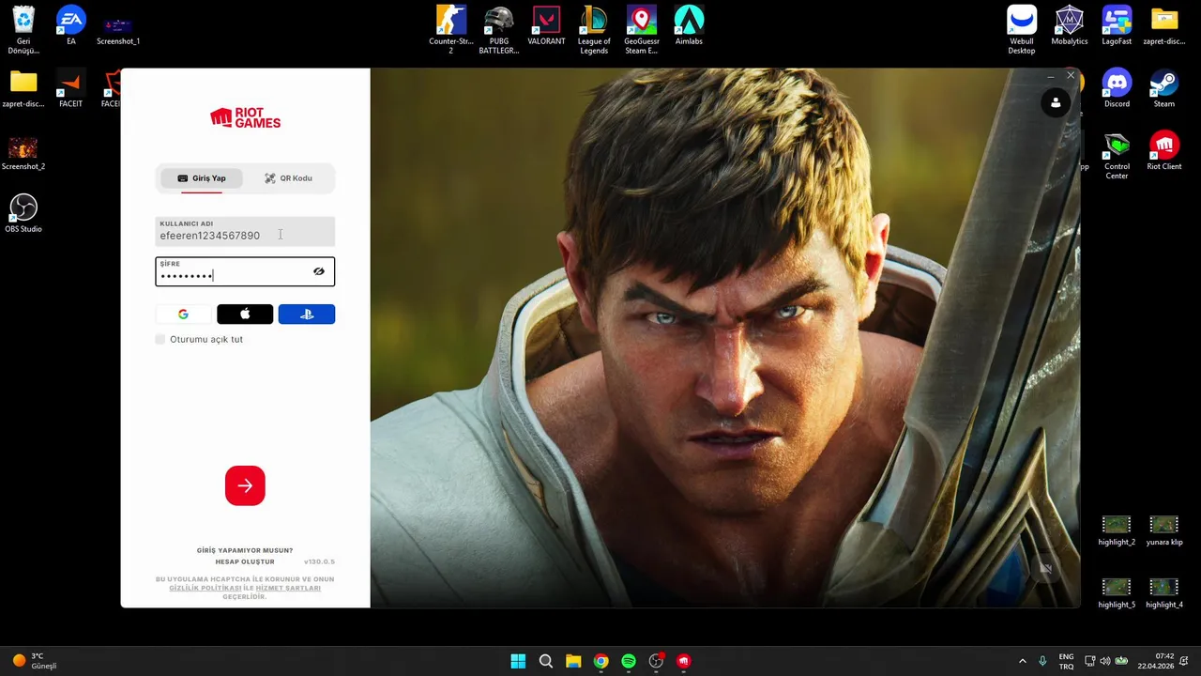
Task: Click the Riot Games logo
Action: [245, 117]
